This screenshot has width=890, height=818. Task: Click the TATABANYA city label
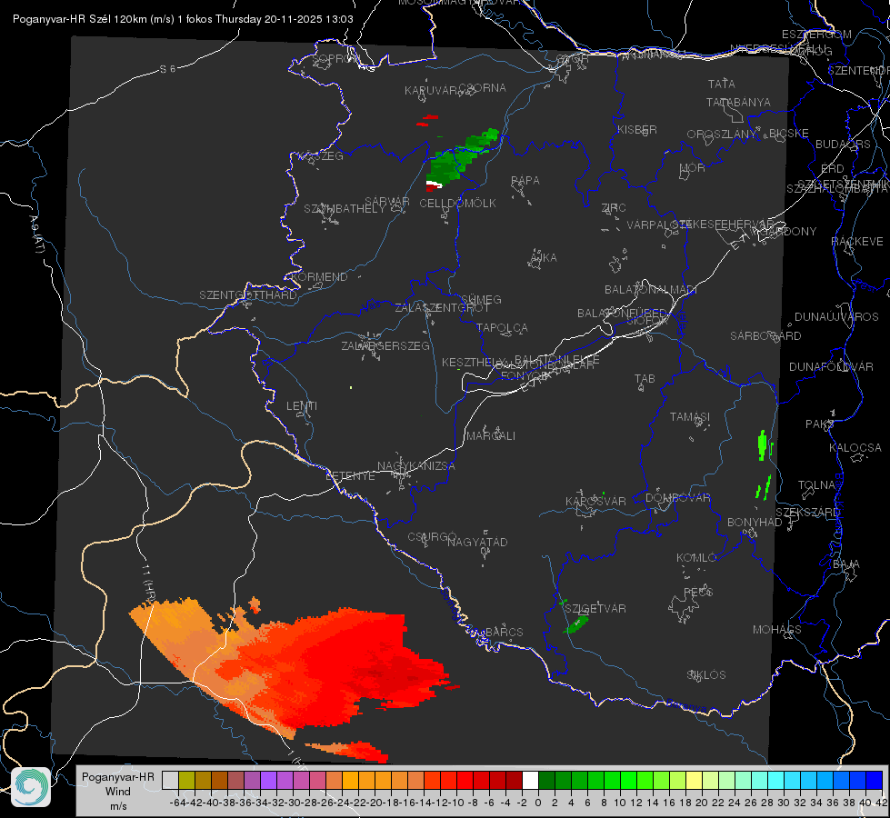pyautogui.click(x=738, y=102)
